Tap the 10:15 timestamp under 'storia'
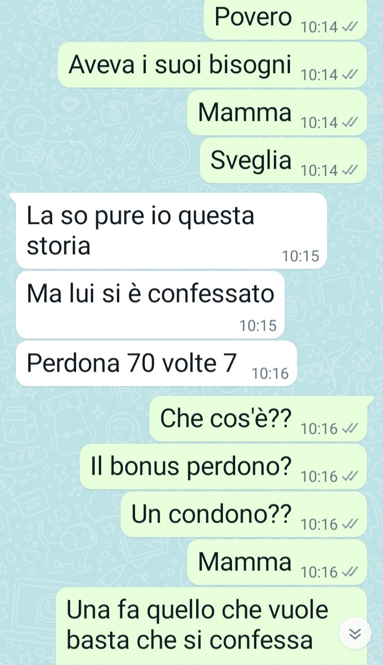383x665 pixels. (x=301, y=257)
